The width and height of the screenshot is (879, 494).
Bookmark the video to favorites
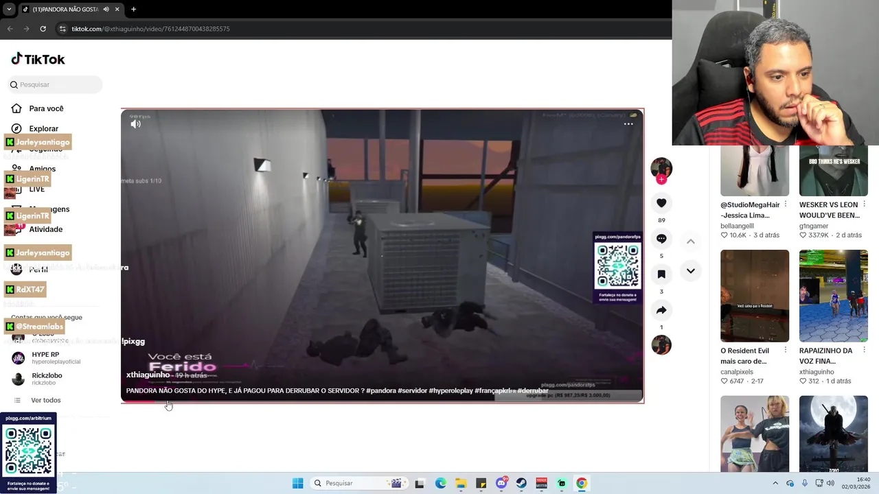[x=661, y=274]
